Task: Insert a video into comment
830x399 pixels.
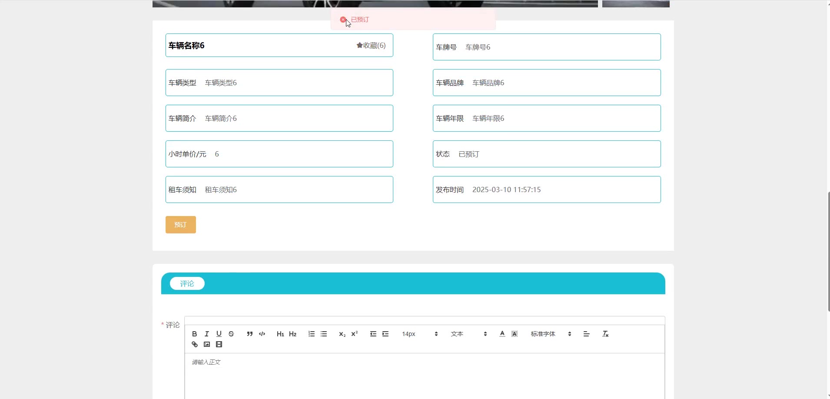Action: tap(219, 344)
